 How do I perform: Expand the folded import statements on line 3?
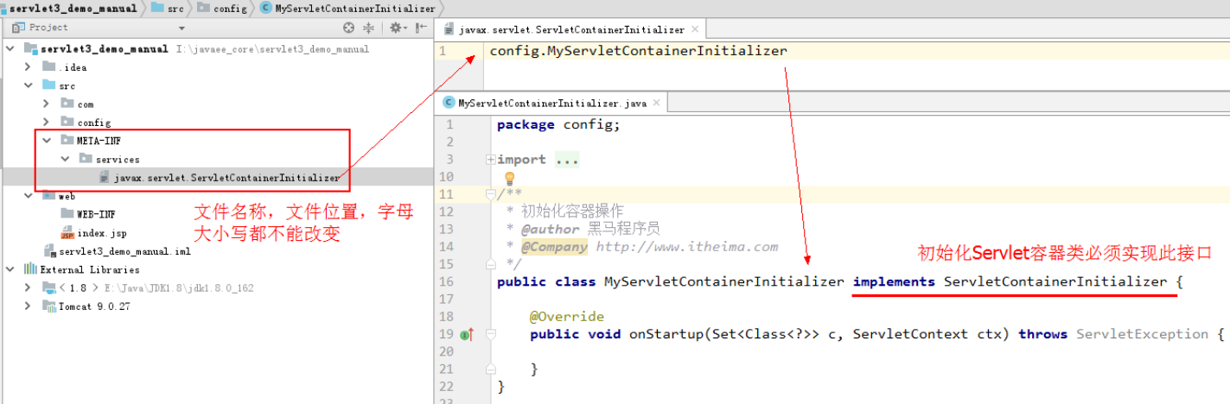[490, 160]
